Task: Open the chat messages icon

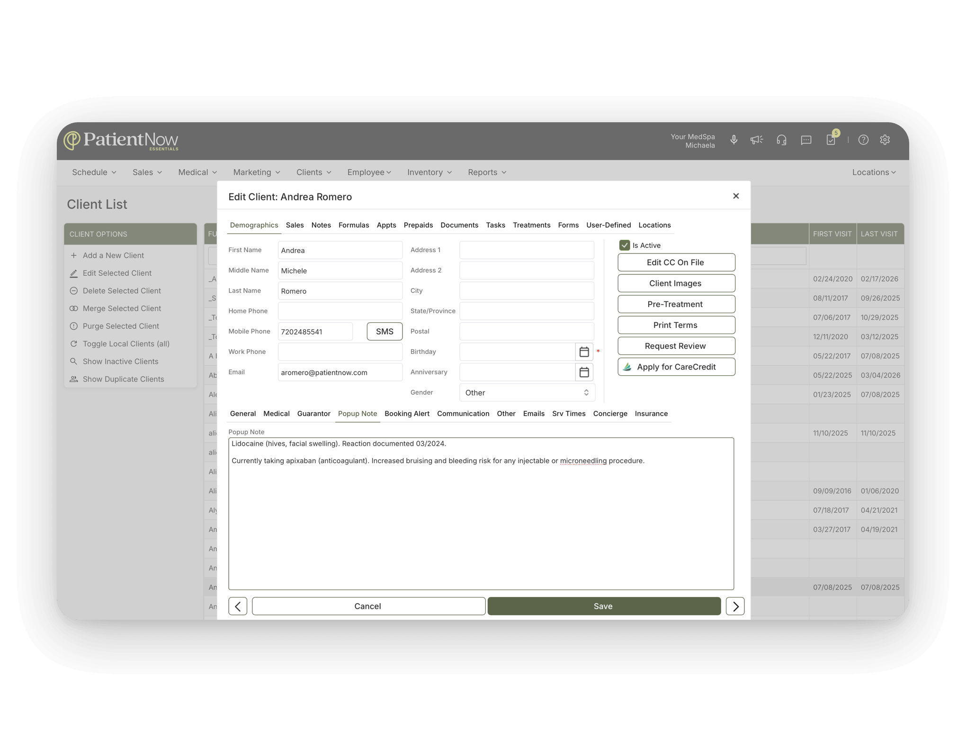Action: [x=806, y=140]
